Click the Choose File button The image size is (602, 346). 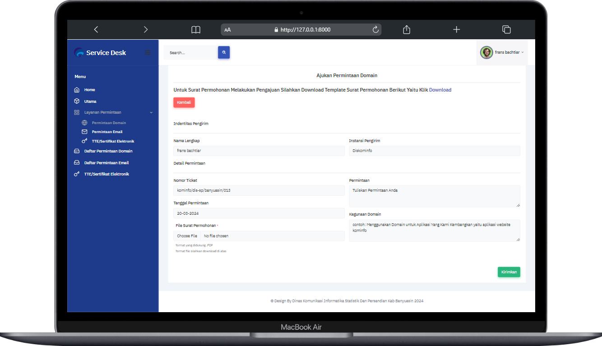click(x=187, y=236)
